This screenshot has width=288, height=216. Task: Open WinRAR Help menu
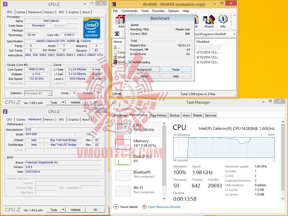[186, 11]
